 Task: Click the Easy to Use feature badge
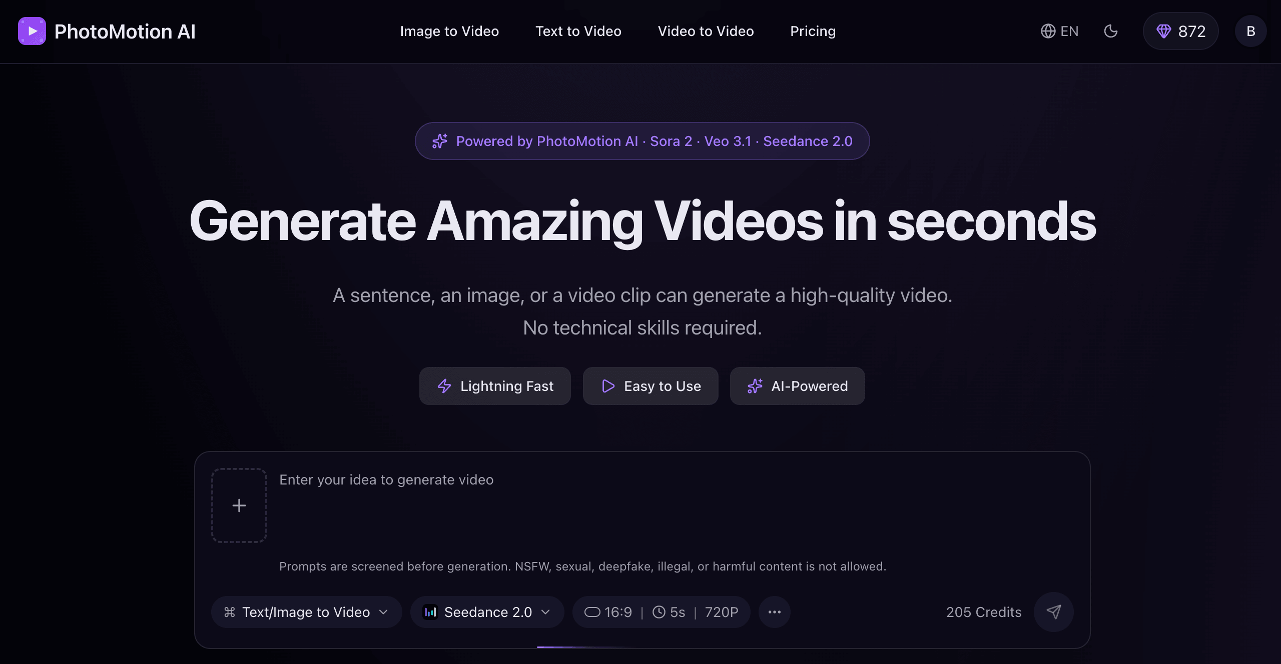(x=651, y=386)
